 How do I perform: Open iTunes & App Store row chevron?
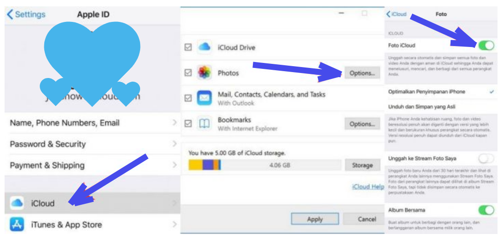174,224
